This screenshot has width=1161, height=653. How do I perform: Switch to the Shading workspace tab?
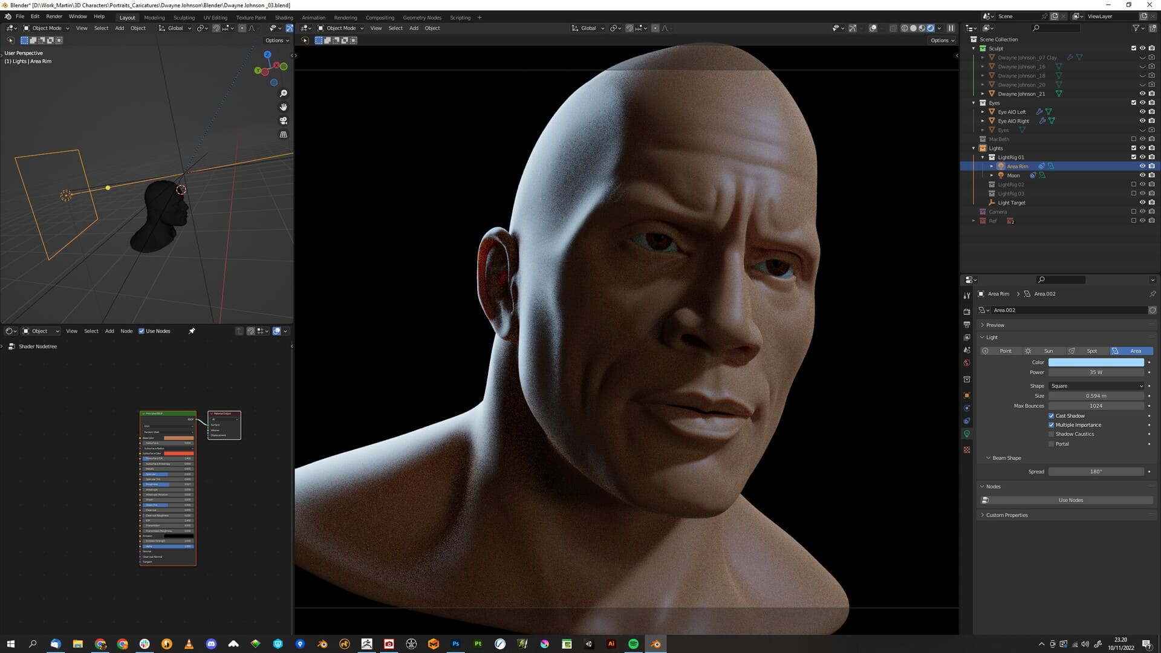click(x=284, y=17)
